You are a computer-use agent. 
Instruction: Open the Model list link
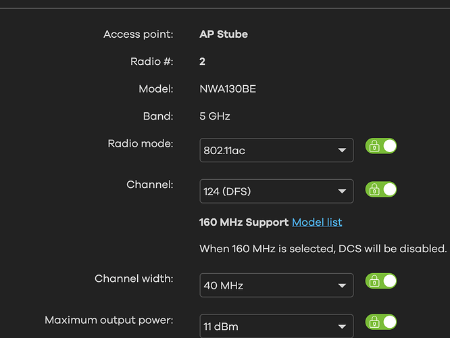point(317,222)
